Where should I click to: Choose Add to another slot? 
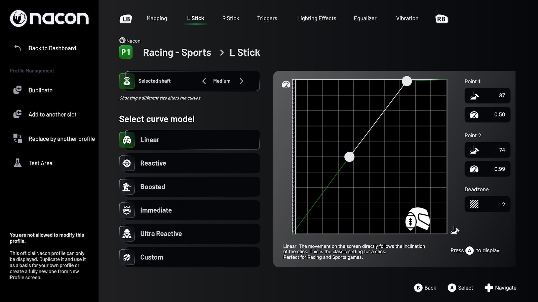pos(52,114)
